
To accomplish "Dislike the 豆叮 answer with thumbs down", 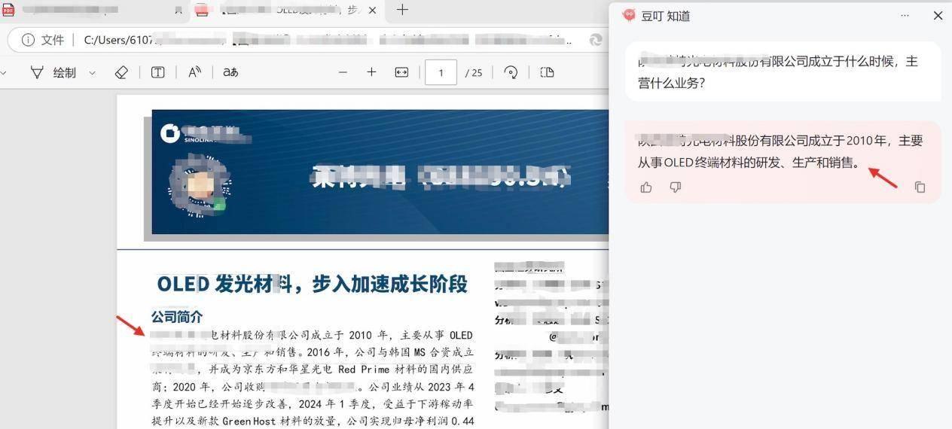I will [676, 187].
